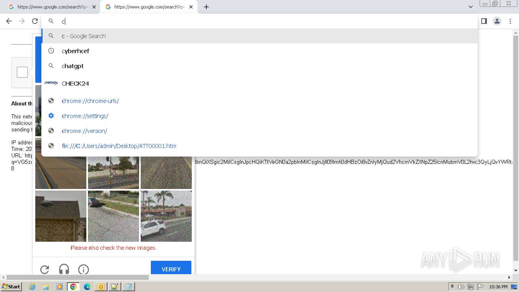Select the captcha tile showing the house roof
The height and width of the screenshot is (292, 519).
(61, 216)
